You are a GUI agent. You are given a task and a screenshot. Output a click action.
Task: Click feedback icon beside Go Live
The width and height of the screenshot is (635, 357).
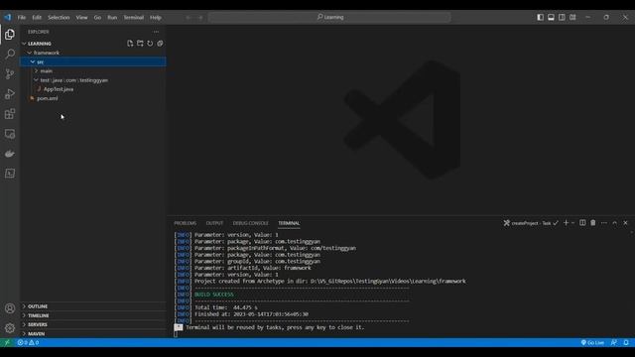coord(614,342)
